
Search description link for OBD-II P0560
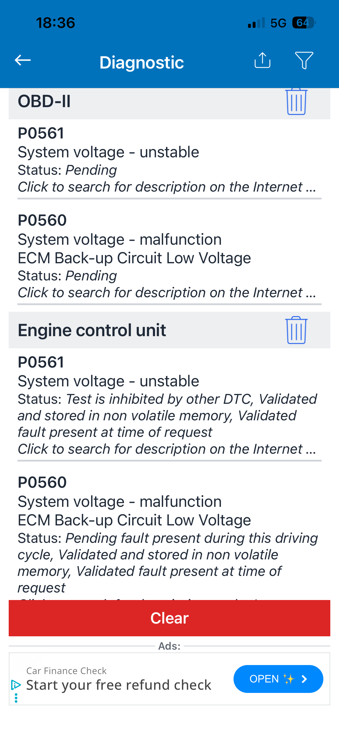(167, 293)
